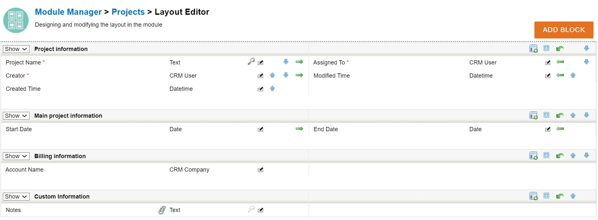Click faded magnifier icon on Notes row

[251, 209]
